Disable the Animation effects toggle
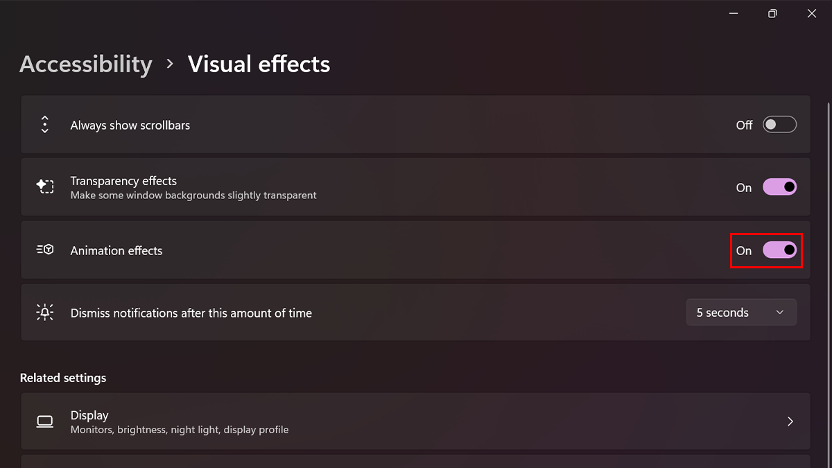Viewport: 832px width, 468px height. click(779, 250)
